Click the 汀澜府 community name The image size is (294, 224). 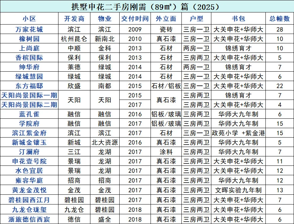point(29,152)
